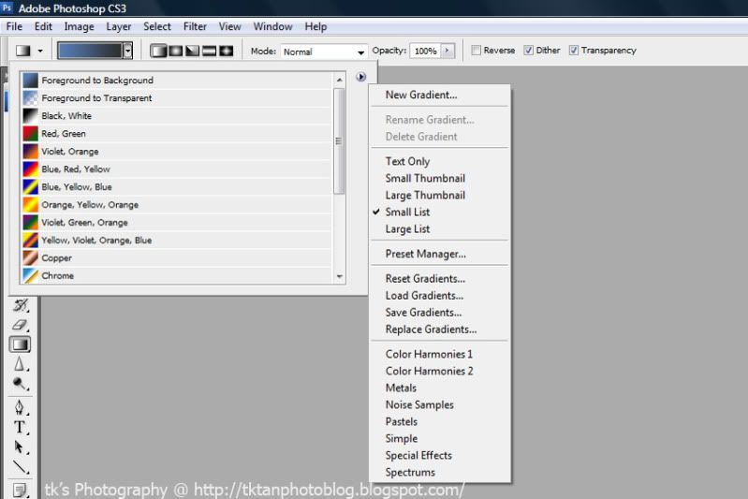This screenshot has height=499, width=748.
Task: Choose Replace Gradients...
Action: click(x=440, y=330)
